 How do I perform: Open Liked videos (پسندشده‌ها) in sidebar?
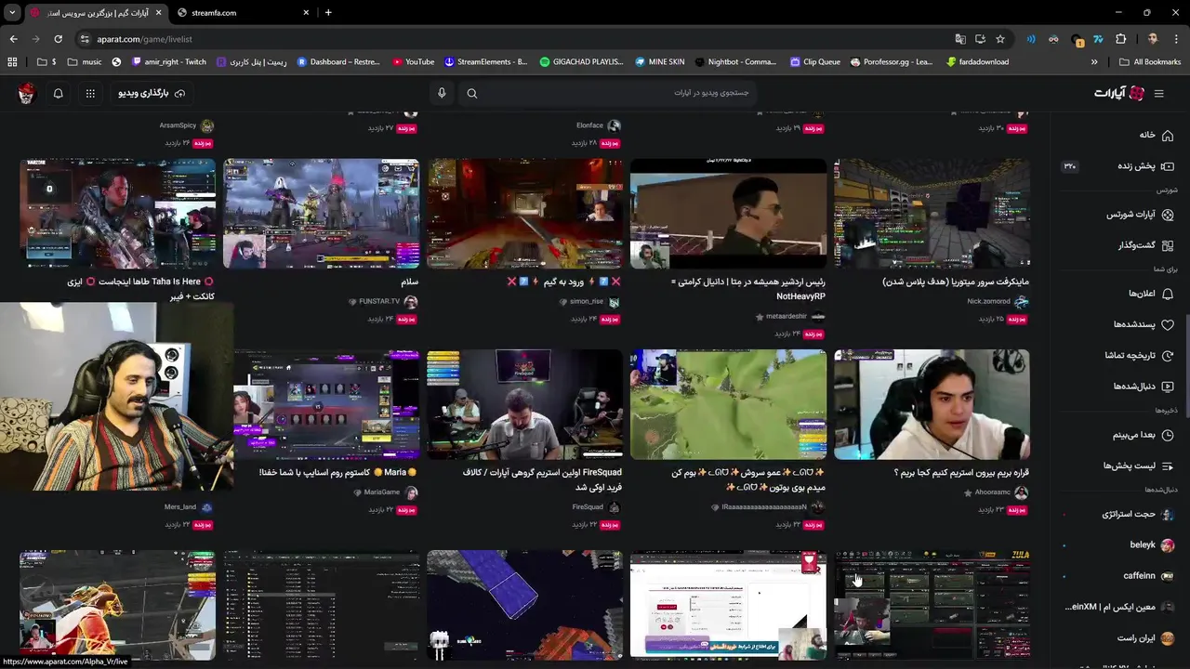(x=1144, y=324)
